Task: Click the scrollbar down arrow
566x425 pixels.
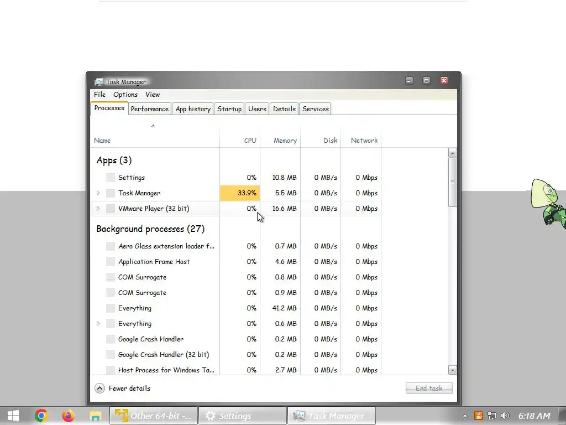Action: point(452,370)
